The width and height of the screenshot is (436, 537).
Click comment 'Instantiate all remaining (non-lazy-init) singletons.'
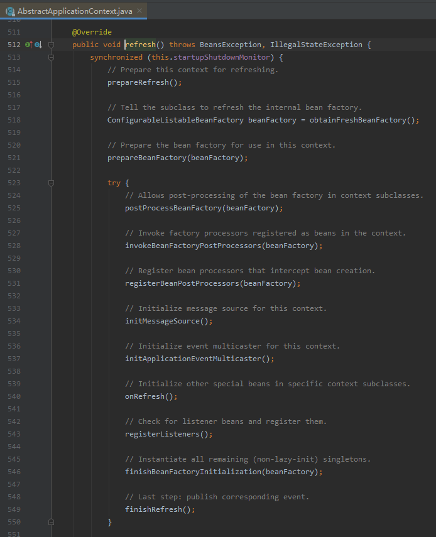tap(248, 459)
